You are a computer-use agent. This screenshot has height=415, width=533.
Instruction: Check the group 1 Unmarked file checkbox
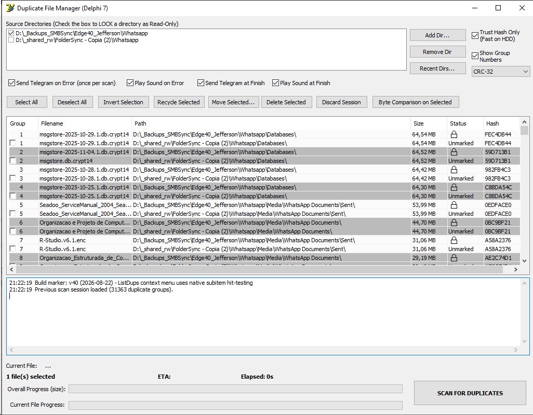click(x=12, y=143)
